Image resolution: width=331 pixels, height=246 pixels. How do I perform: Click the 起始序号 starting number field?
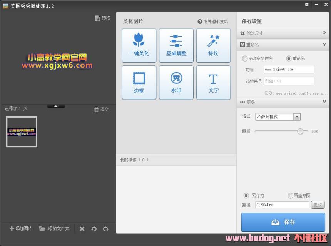tap(289, 81)
